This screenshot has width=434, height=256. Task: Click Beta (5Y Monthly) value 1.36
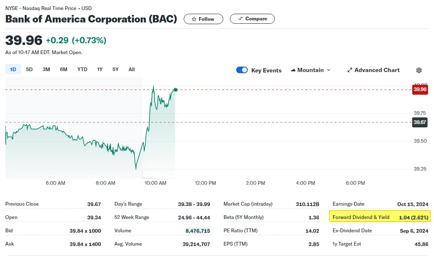314,218
